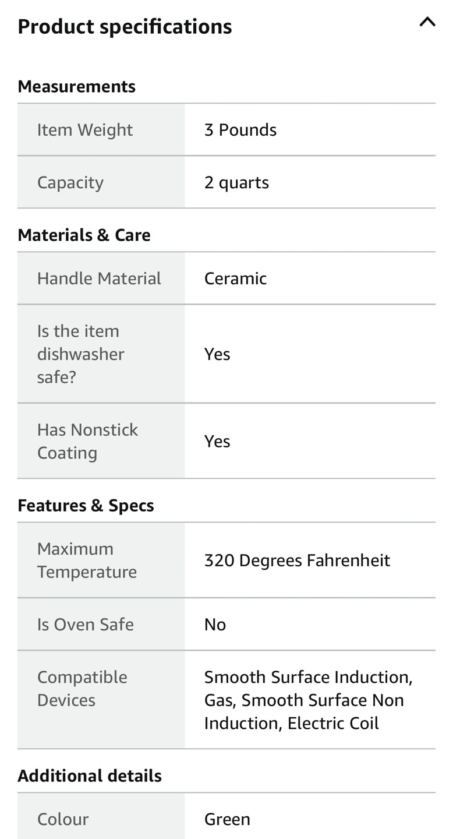Select the compatible devices list text
The height and width of the screenshot is (839, 453).
pos(308,700)
